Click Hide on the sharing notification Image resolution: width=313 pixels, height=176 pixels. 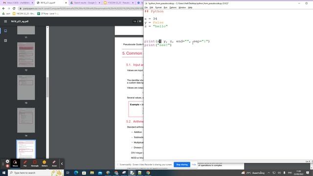pos(194,165)
